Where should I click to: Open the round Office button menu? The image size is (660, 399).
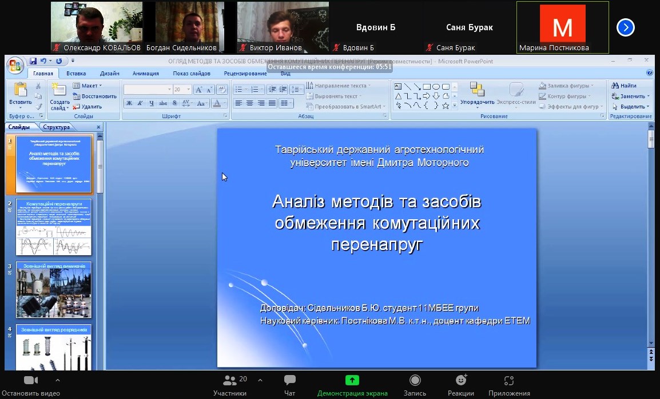[x=15, y=65]
